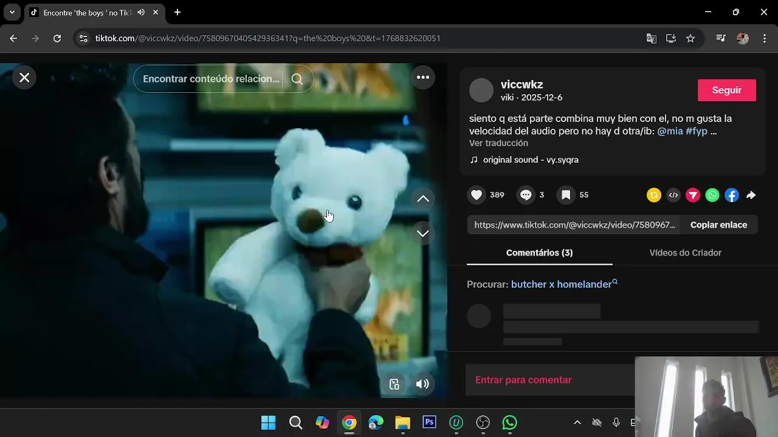
Task: Click the video showing teddy bear
Action: (x=224, y=231)
